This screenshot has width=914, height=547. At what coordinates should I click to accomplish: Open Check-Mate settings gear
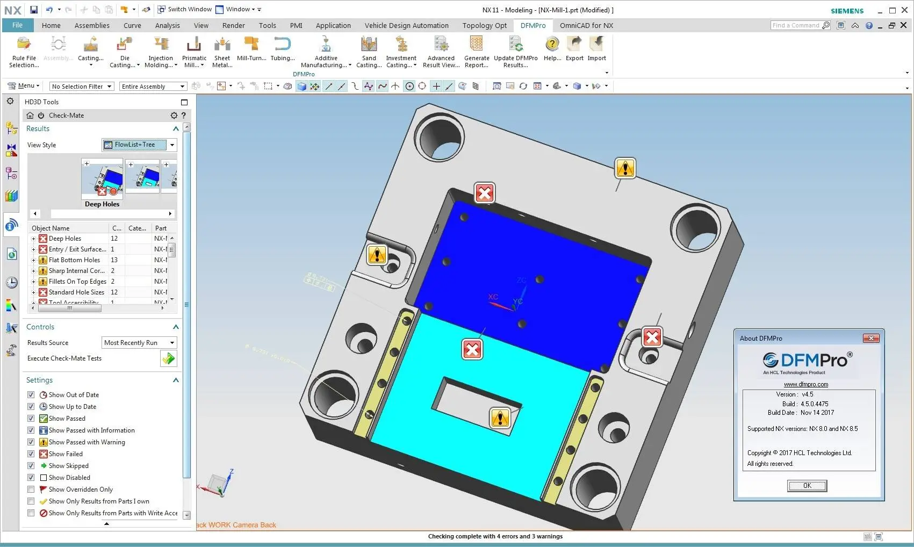coord(174,116)
